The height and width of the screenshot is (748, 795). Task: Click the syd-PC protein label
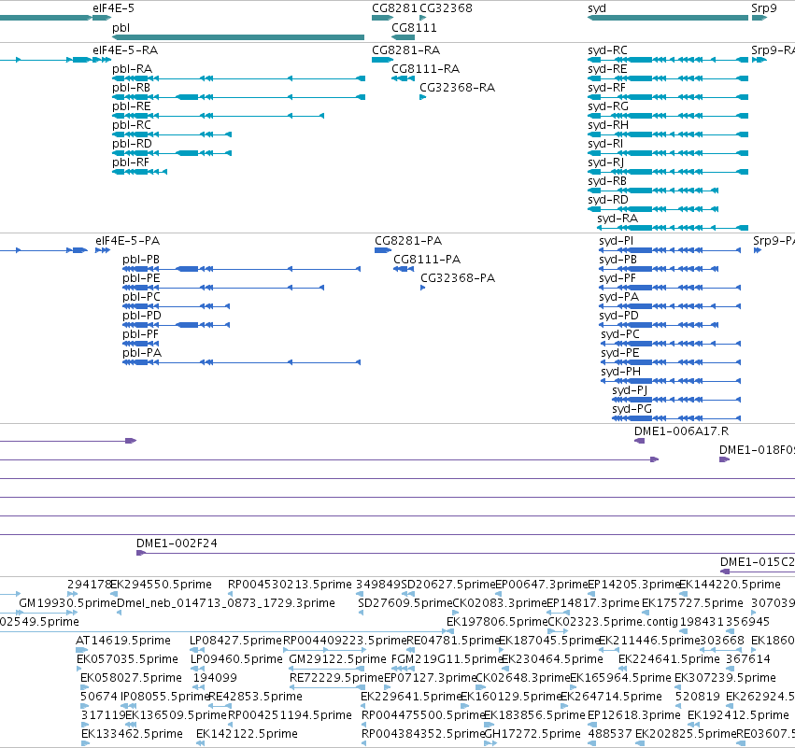620,334
